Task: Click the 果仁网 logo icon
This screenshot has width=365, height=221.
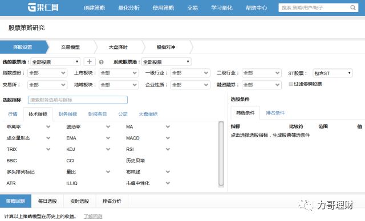Action: tap(32, 7)
